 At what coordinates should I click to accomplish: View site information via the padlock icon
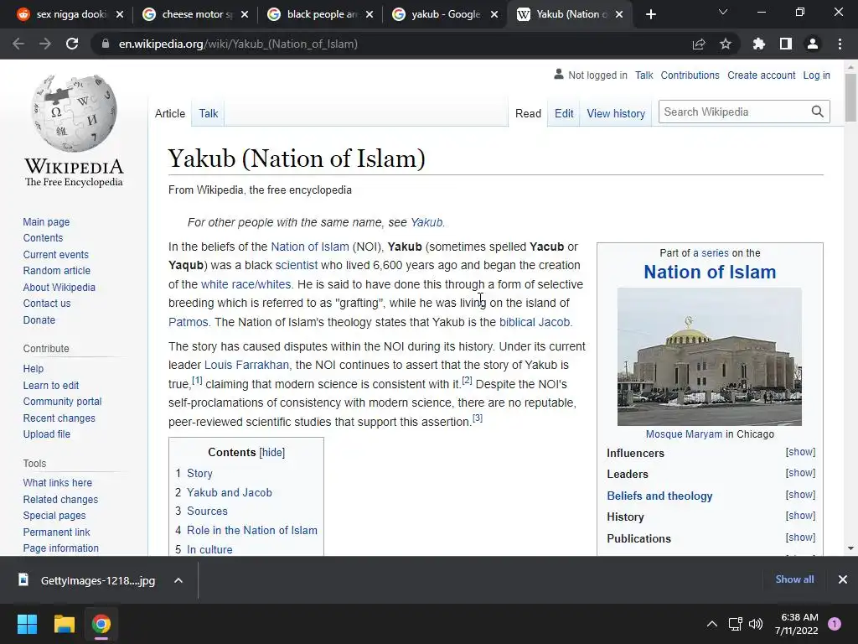(x=105, y=44)
